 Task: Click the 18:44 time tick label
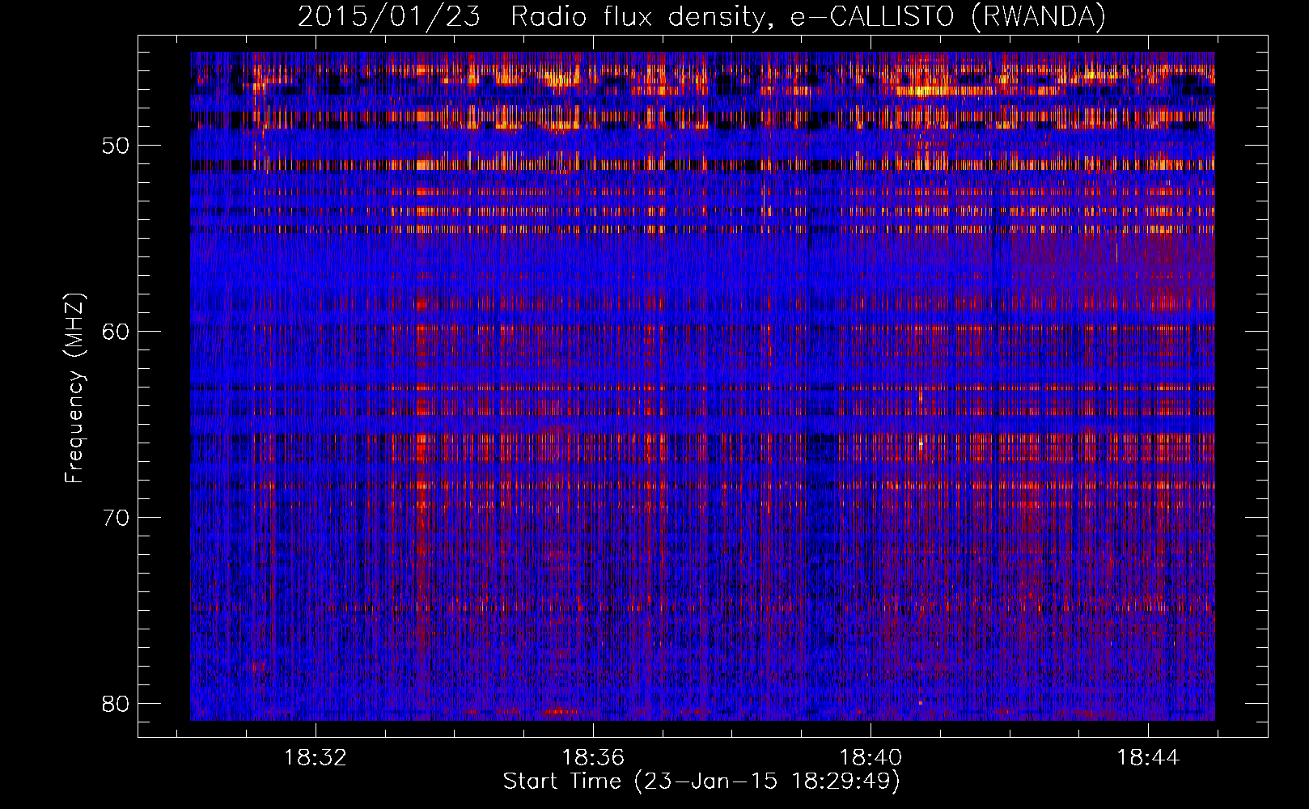(x=1148, y=758)
